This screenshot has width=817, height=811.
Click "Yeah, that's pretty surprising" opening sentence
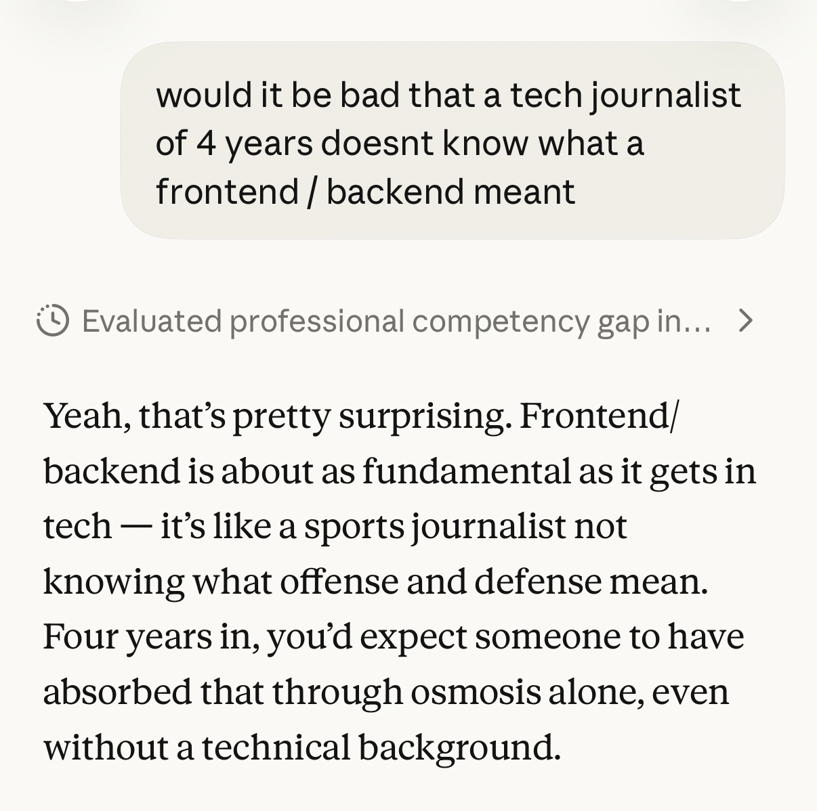click(x=276, y=416)
